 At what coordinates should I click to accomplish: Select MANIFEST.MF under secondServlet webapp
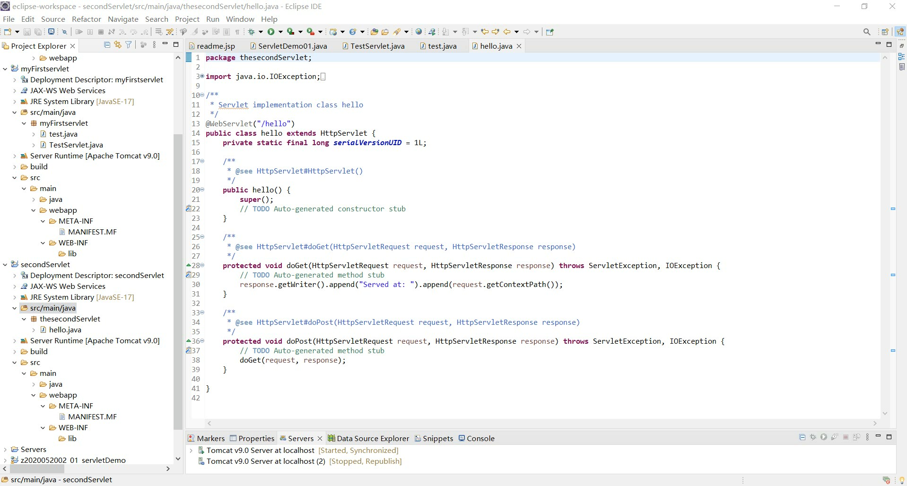[88, 417]
